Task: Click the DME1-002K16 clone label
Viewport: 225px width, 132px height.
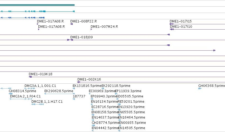Action: click(89, 79)
